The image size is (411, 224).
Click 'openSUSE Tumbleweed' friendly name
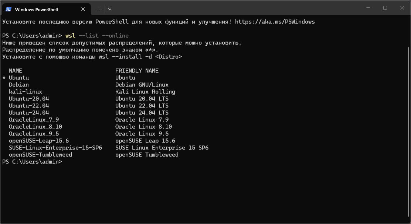click(147, 155)
